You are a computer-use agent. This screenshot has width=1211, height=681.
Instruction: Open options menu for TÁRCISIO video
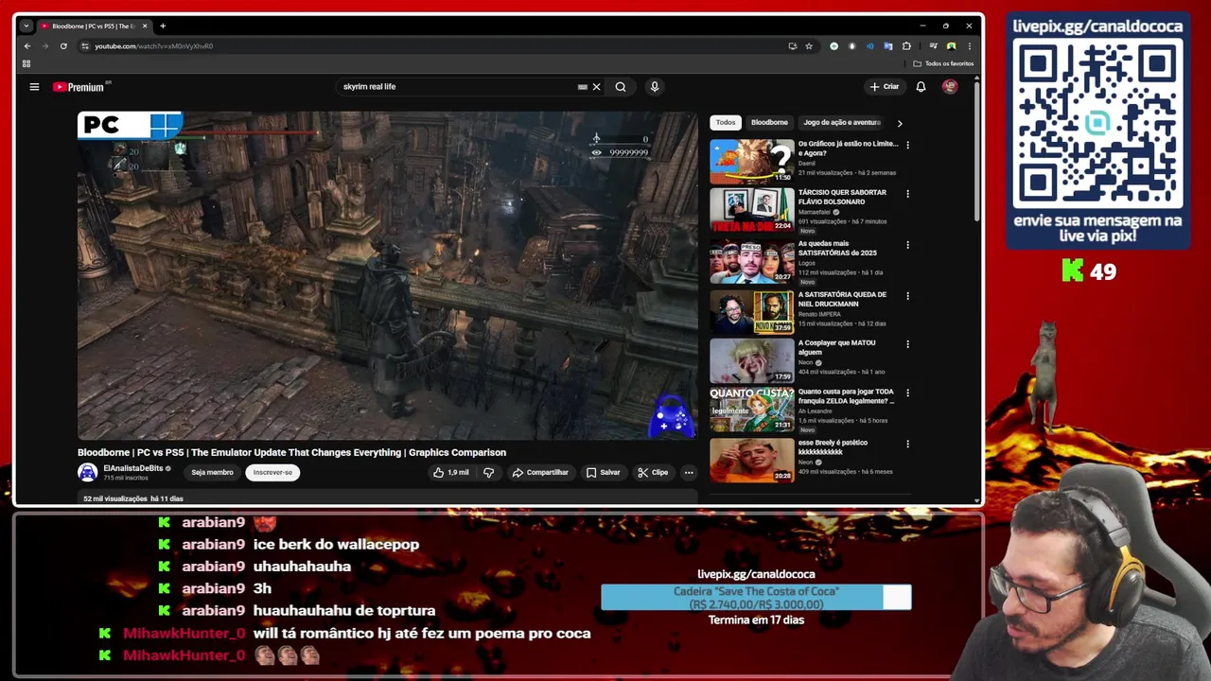(907, 193)
